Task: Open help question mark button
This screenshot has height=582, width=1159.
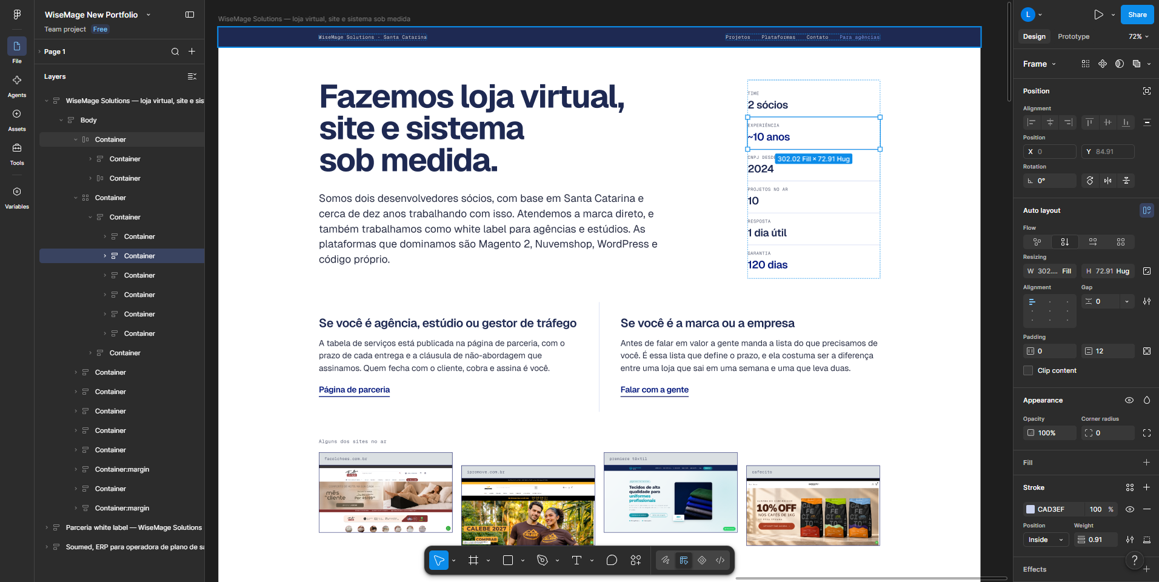Action: tap(1135, 560)
